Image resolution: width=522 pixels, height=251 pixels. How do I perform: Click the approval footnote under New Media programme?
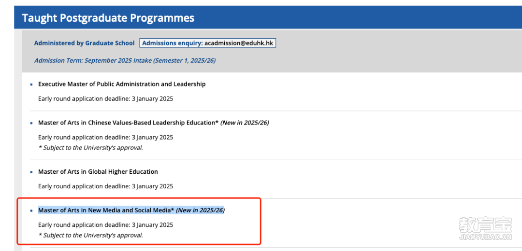coord(90,235)
